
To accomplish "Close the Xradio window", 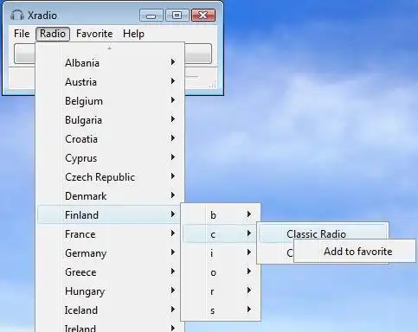I will (x=203, y=16).
